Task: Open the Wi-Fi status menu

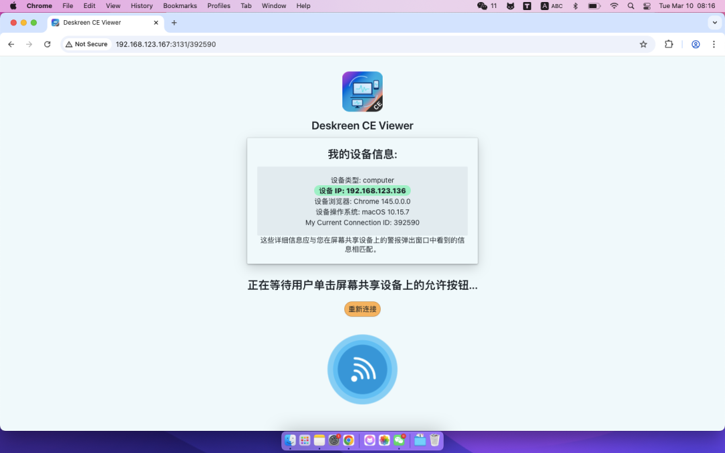Action: pos(614,6)
